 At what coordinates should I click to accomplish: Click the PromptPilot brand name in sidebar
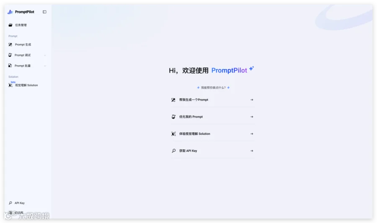[x=25, y=12]
